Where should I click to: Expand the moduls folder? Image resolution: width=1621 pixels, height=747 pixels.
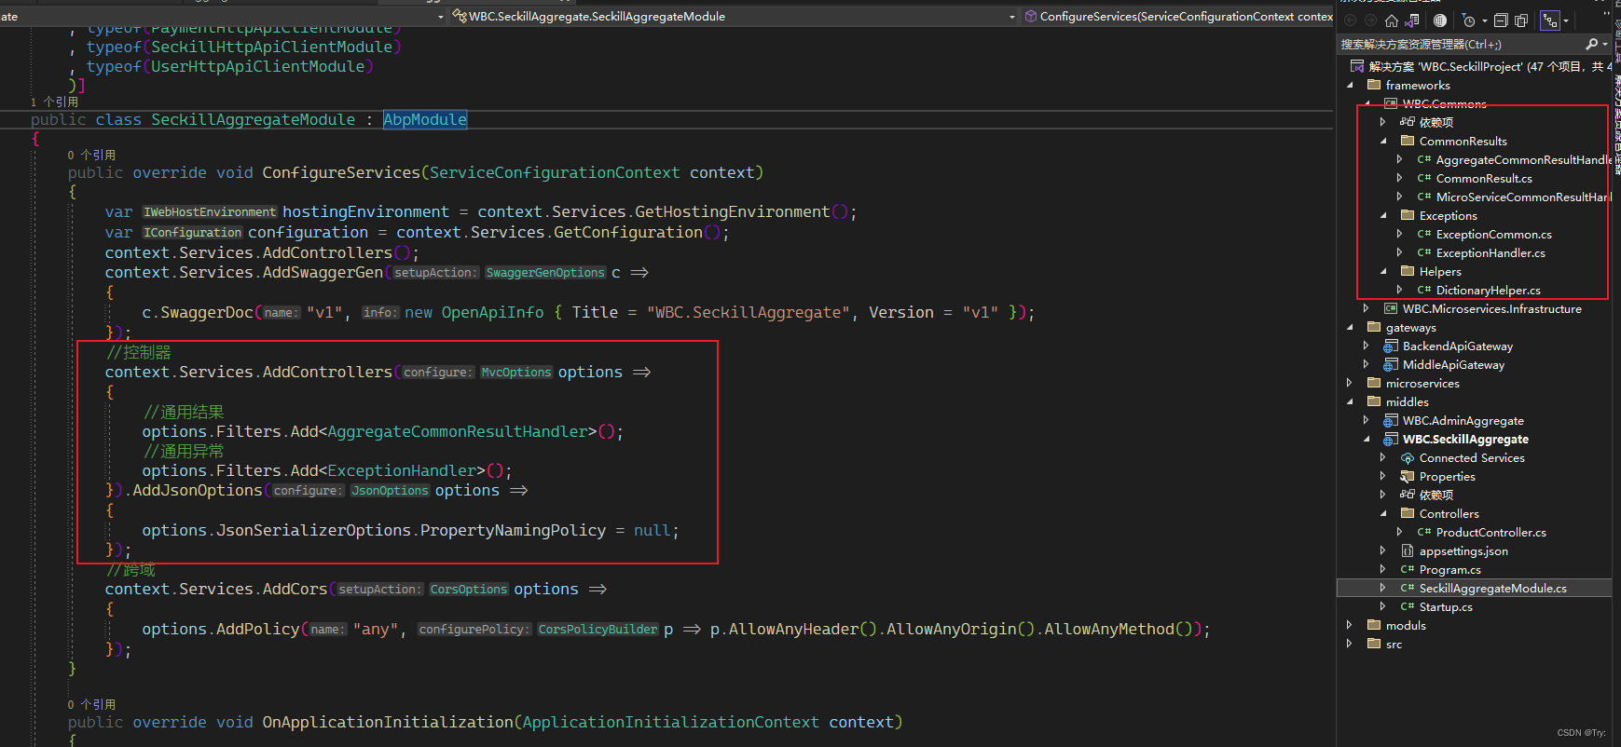[1350, 625]
